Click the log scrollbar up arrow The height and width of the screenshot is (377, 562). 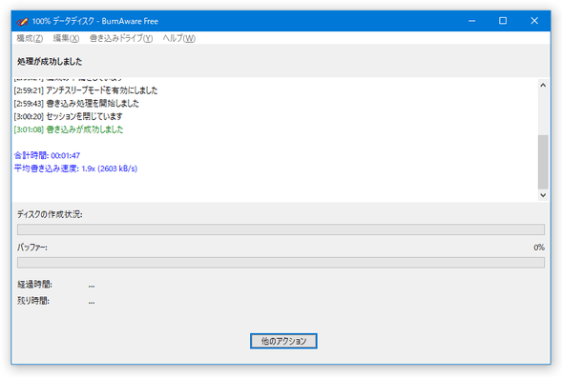pyautogui.click(x=543, y=85)
